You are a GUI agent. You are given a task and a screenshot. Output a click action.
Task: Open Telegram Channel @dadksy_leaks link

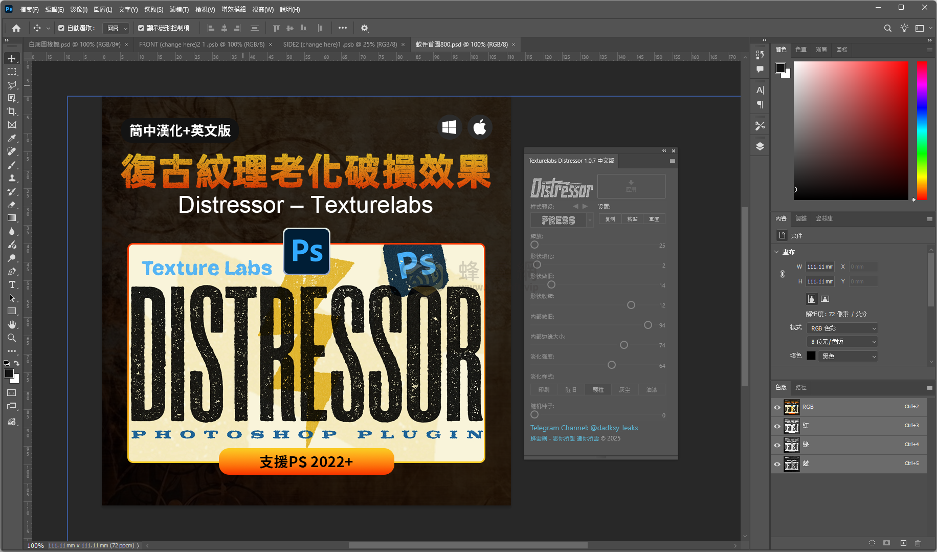click(x=584, y=428)
